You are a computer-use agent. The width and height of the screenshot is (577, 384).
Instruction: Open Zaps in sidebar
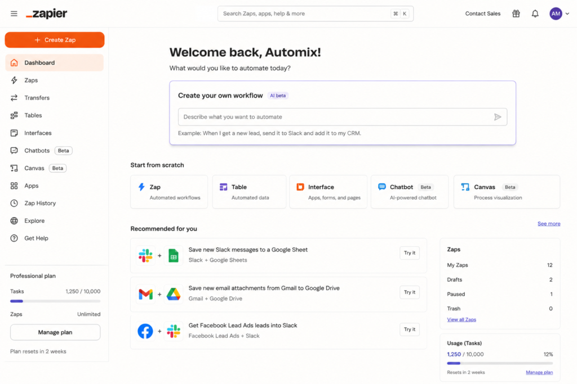pos(55,80)
